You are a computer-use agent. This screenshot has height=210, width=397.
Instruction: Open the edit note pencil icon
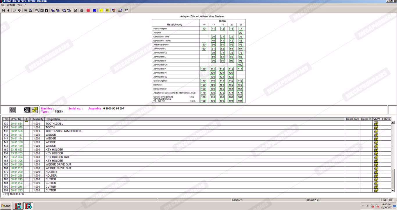(76, 10)
